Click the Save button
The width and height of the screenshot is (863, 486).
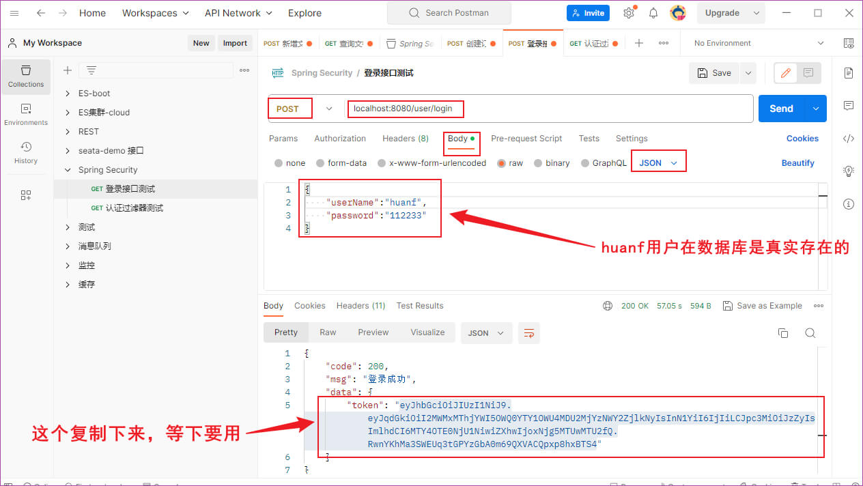coord(715,73)
